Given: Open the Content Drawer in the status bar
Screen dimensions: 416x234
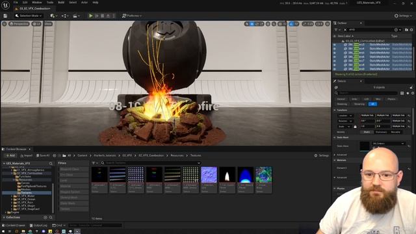Looking at the screenshot, I should 14,226.
